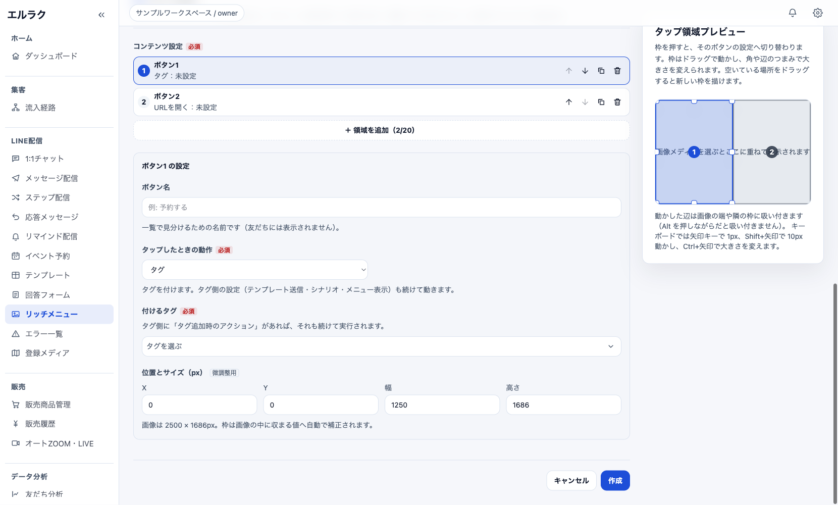The width and height of the screenshot is (838, 505).
Task: Click the Y position field
Action: click(321, 405)
